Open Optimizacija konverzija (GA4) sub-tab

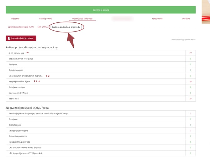point(20,27)
